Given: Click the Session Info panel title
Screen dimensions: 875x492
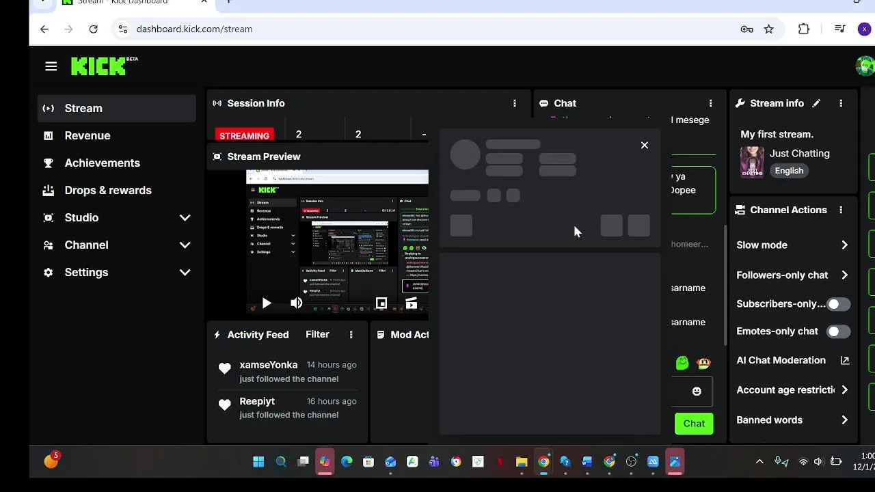Looking at the screenshot, I should pos(256,103).
